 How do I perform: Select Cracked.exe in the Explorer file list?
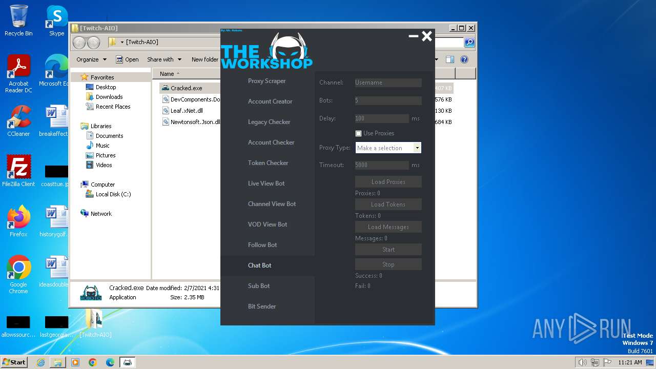(x=187, y=88)
